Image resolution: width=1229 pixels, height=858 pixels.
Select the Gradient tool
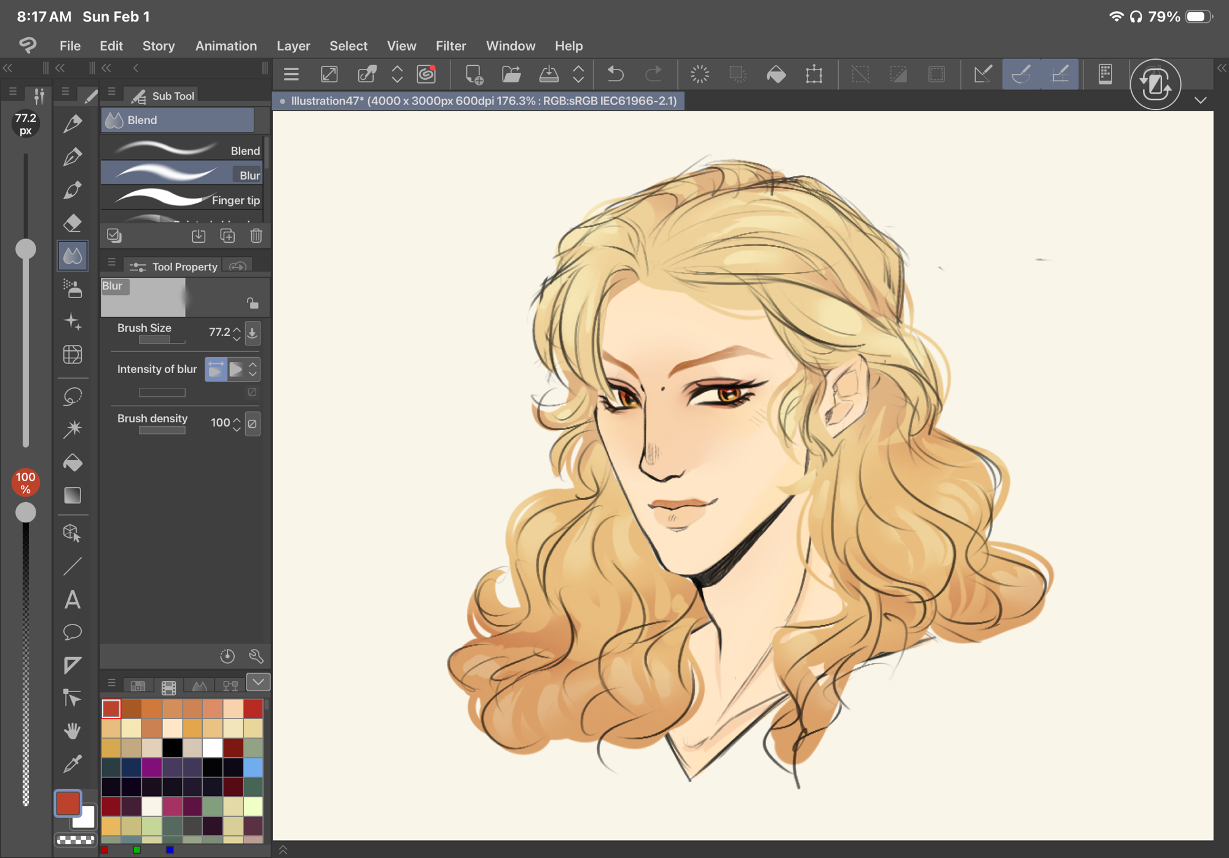(x=73, y=495)
